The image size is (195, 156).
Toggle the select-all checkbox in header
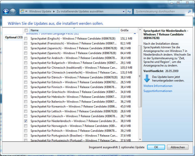[26, 30]
